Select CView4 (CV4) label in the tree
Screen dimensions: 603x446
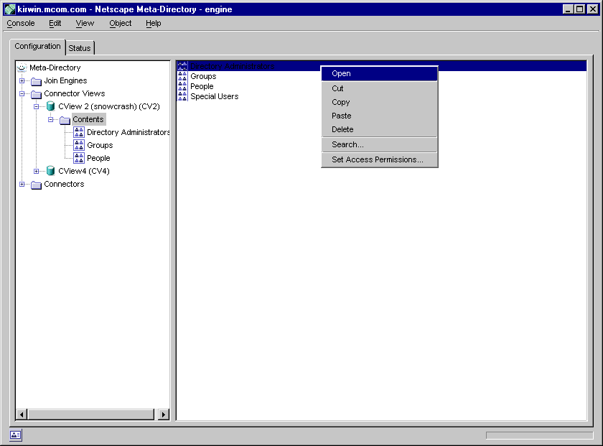pyautogui.click(x=84, y=171)
